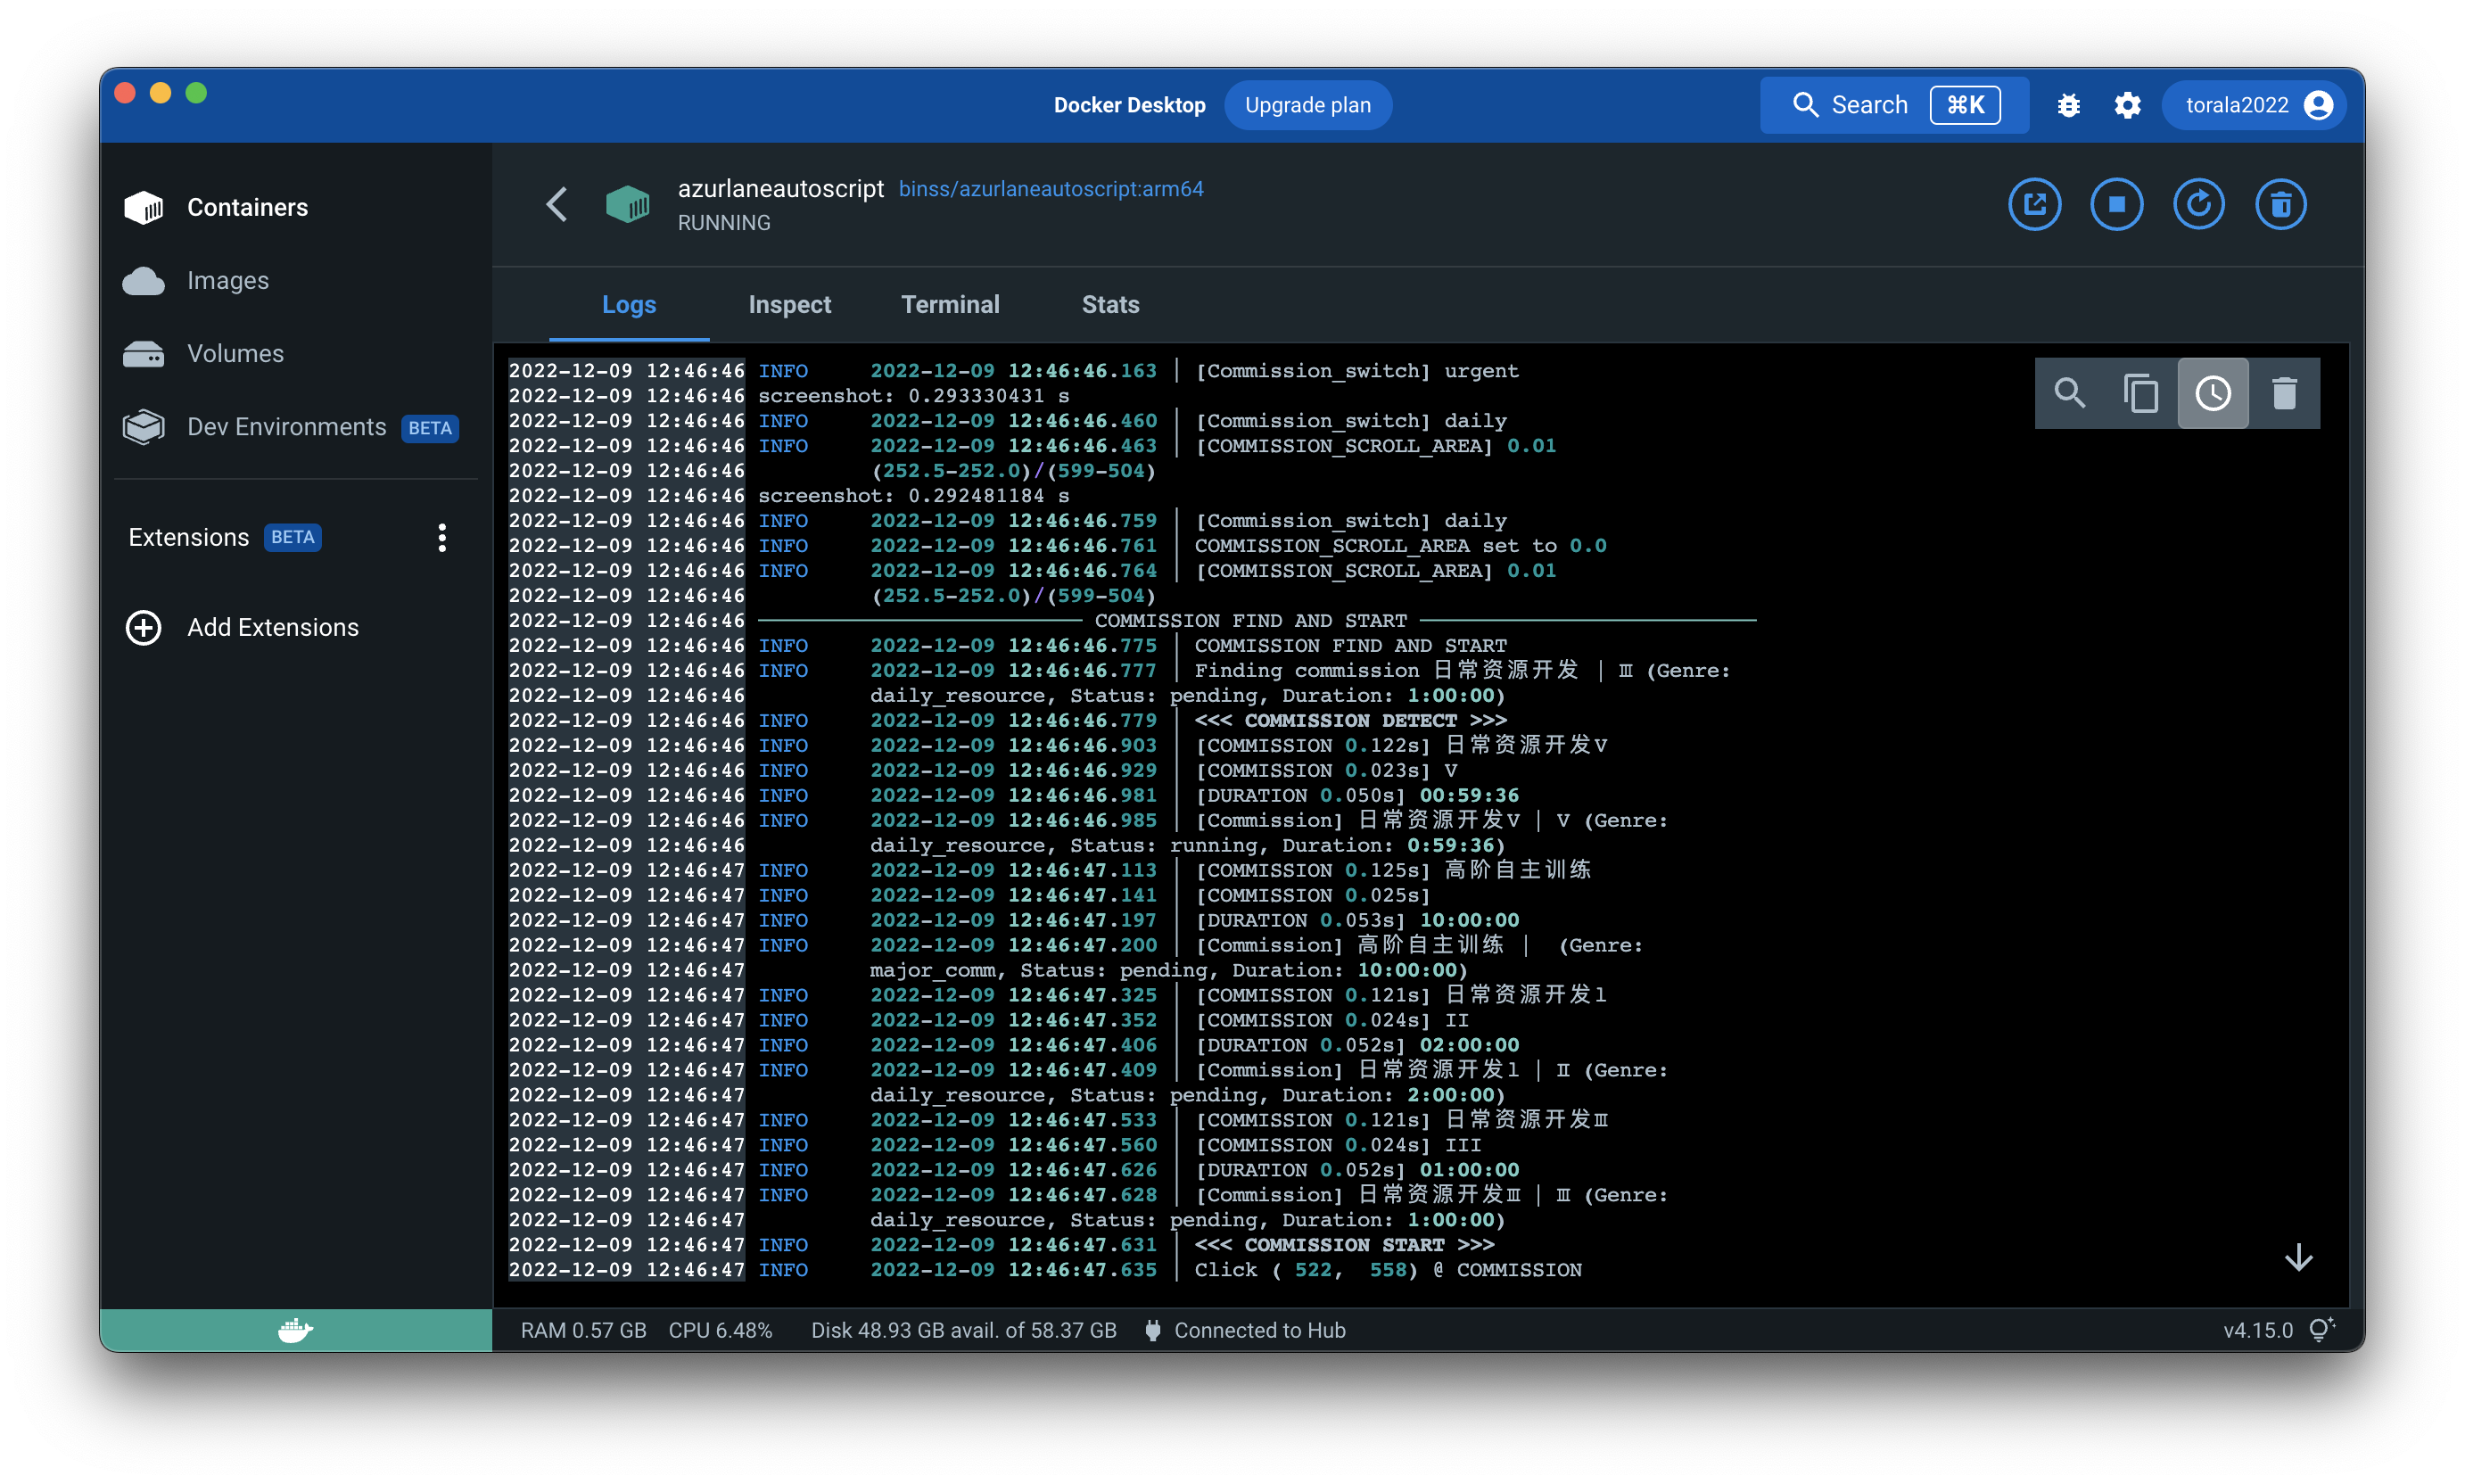Open the binss/azurlaneautoscript:arm64 image link
Screen dimensions: 2465x1484
[1051, 189]
